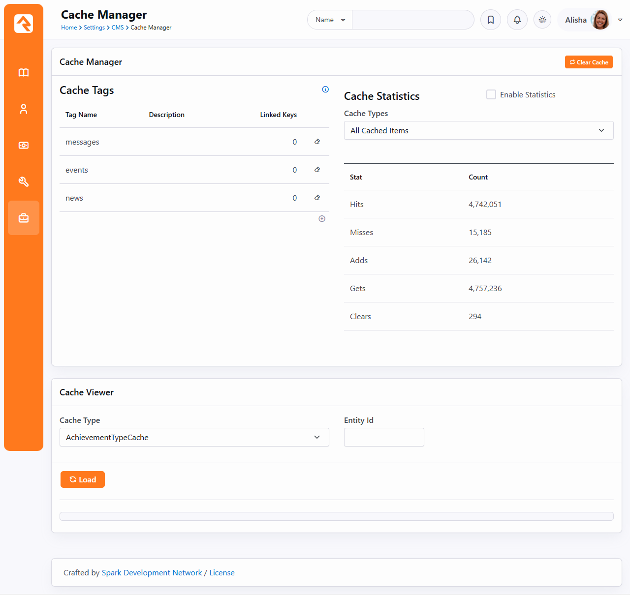Open the briefcase admin sidebar menu
The image size is (630, 595).
click(24, 218)
